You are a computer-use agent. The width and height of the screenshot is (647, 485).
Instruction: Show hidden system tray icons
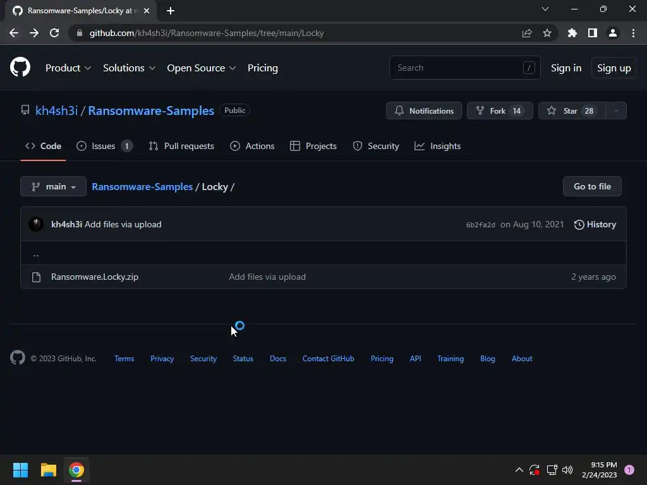[519, 470]
